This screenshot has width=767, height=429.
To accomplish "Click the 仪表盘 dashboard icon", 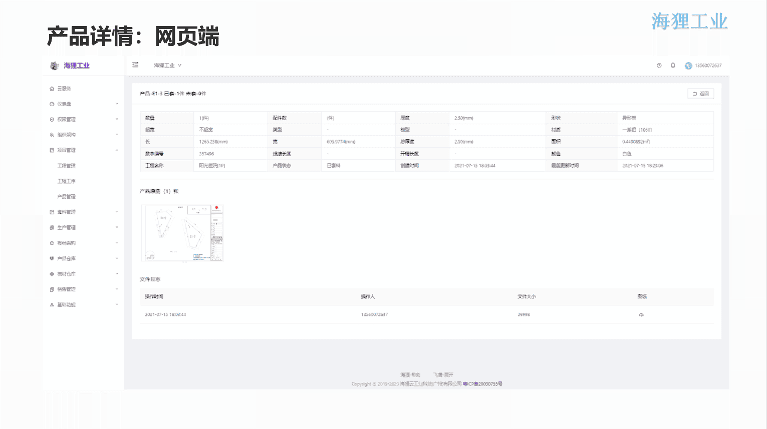I will [x=52, y=104].
